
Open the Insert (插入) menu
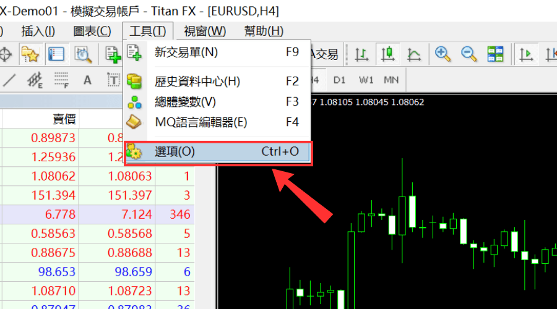38,32
